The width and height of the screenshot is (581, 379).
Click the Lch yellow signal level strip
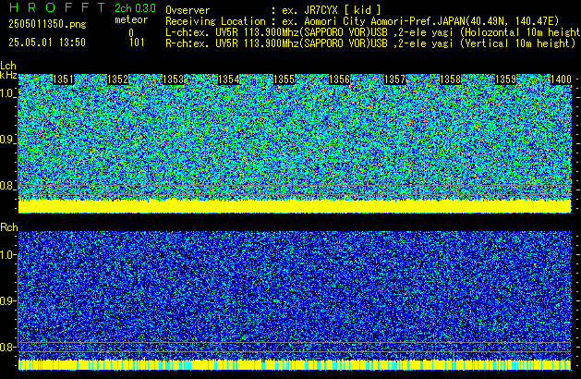click(295, 206)
